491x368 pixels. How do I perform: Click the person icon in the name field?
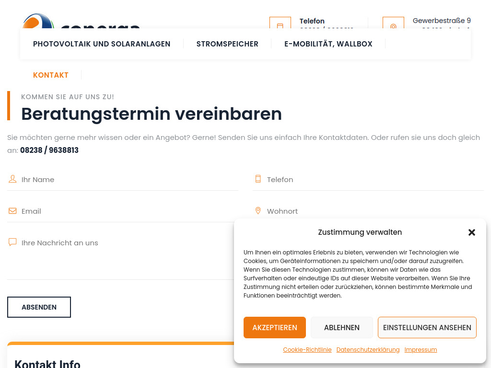click(x=12, y=178)
